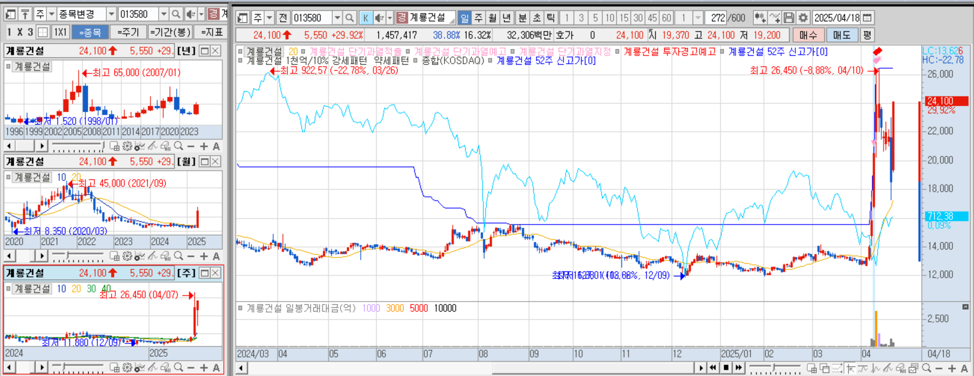The height and width of the screenshot is (376, 974).
Task: Adjust the zoom slider under weekly mini chart
Action: (78, 368)
